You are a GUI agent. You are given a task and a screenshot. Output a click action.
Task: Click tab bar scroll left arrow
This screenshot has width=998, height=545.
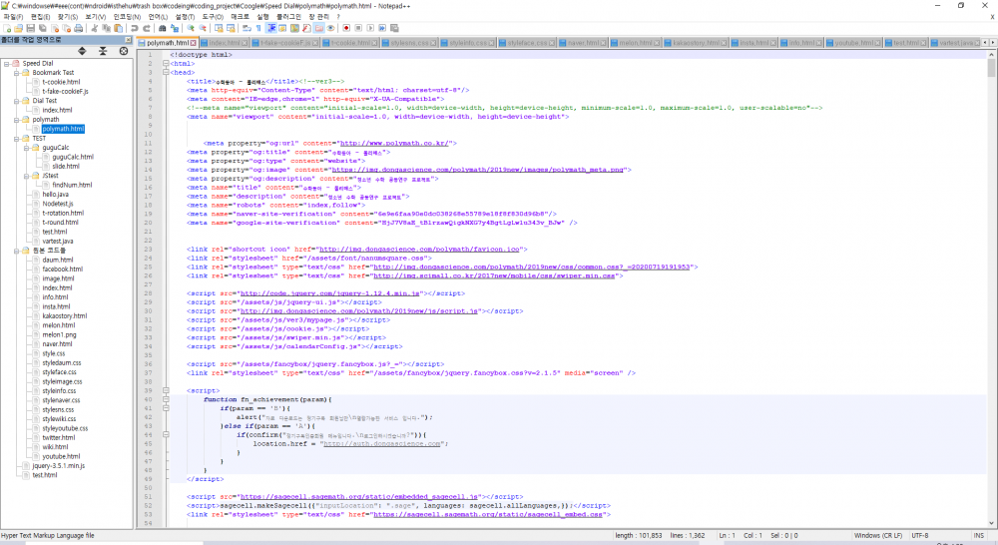pyautogui.click(x=985, y=42)
